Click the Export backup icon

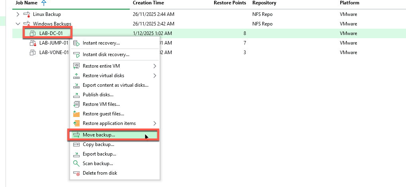76,154
